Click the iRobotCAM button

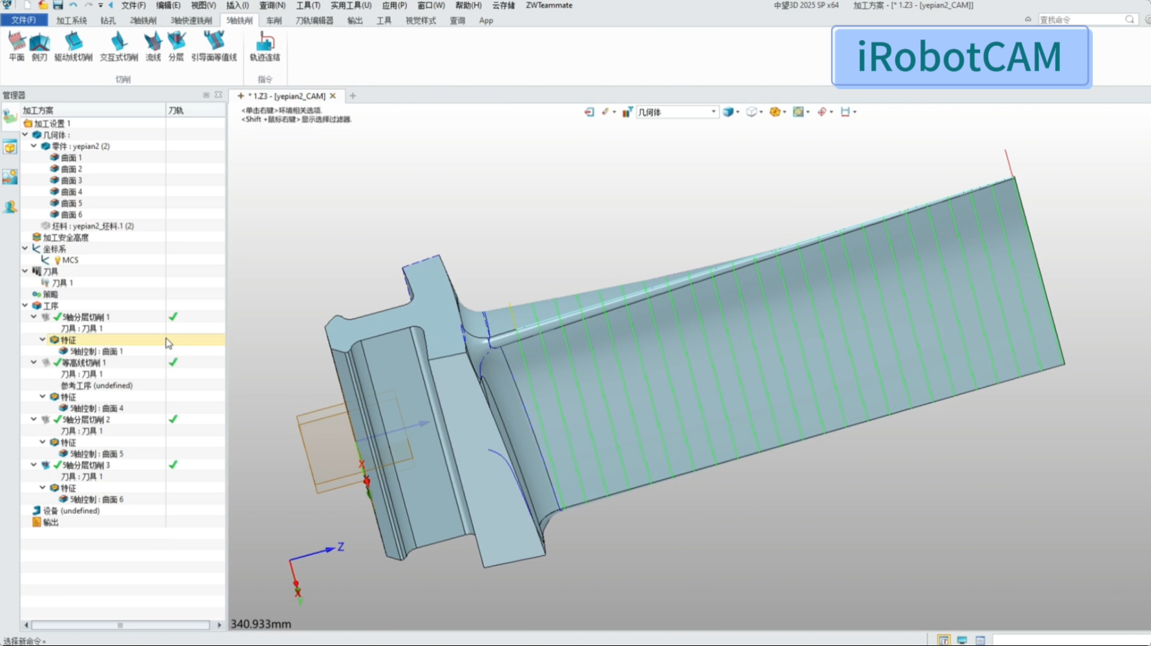[960, 56]
